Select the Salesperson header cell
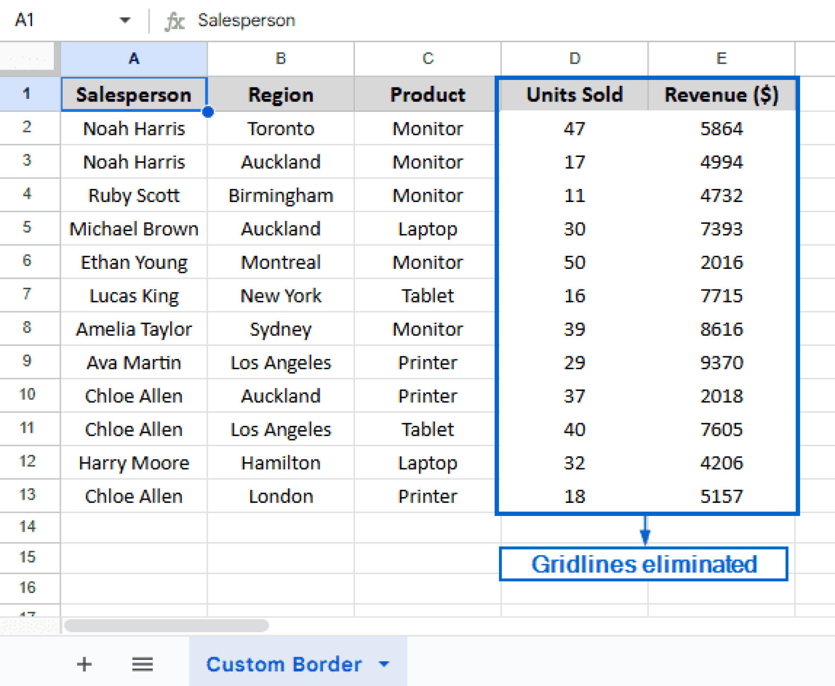 pyautogui.click(x=134, y=93)
